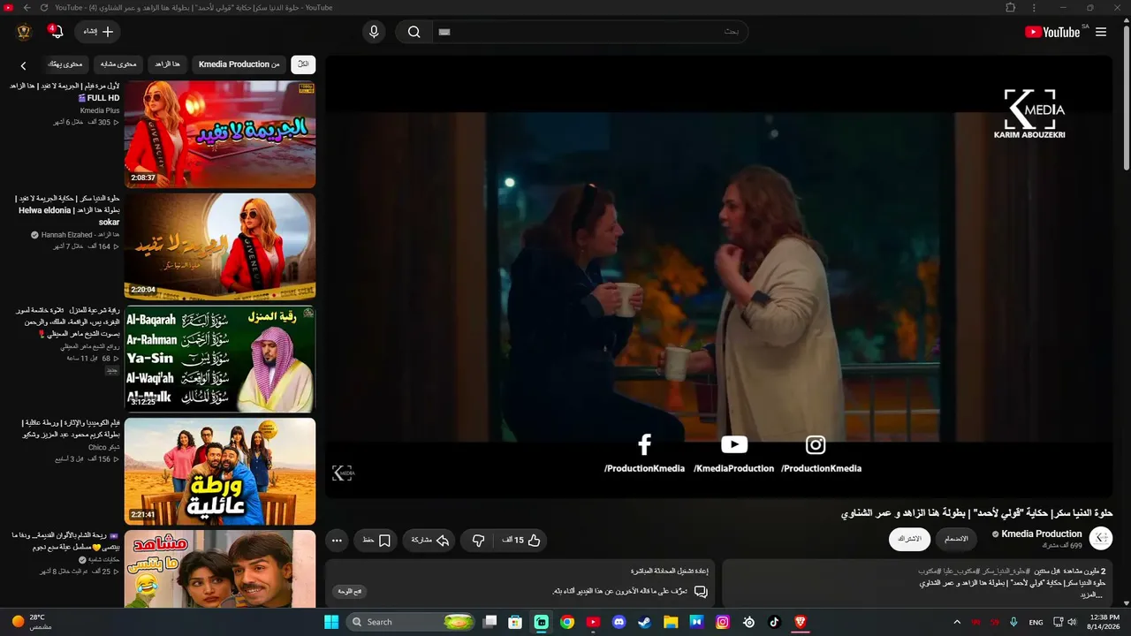1131x636 pixels.
Task: Open the 'الجريمة لا تفيد' FULL HD thumbnail
Action: pyautogui.click(x=220, y=134)
